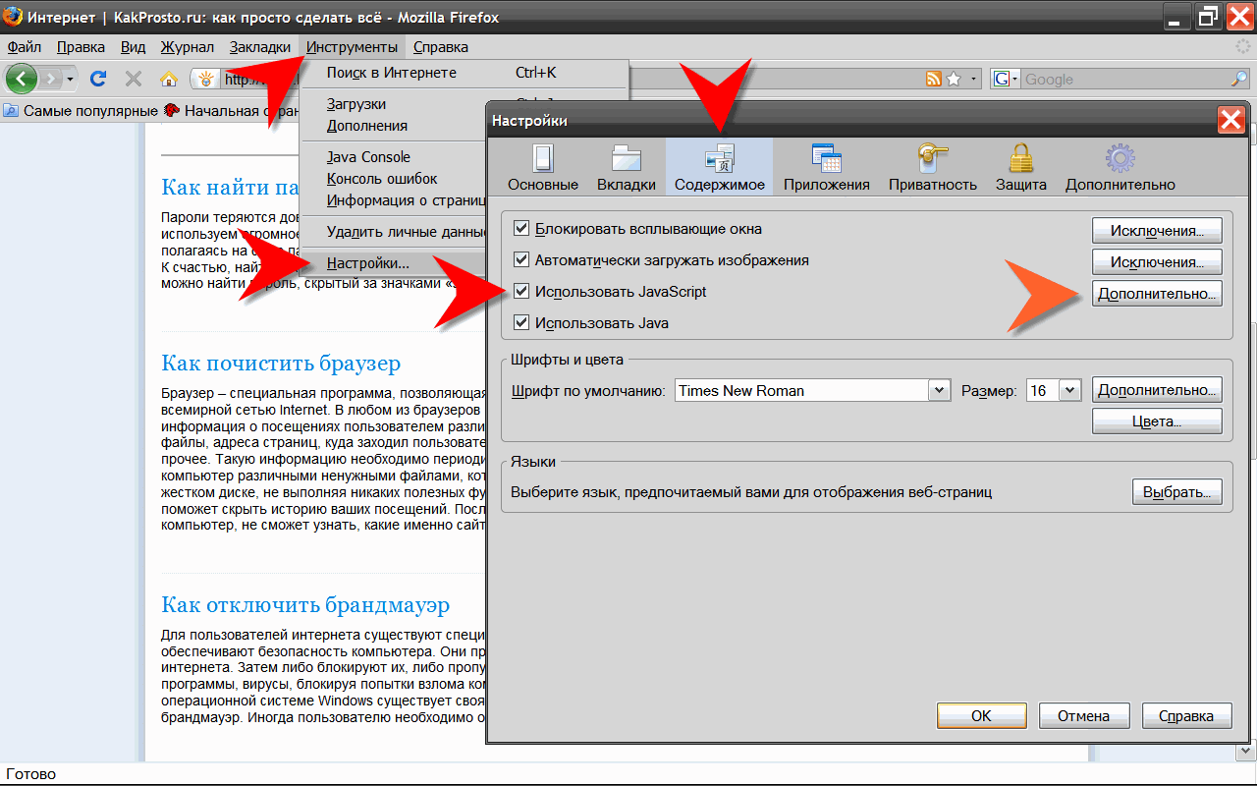Select the Содержимое settings panel
Viewport: 1257px width, 786px height.
click(720, 166)
